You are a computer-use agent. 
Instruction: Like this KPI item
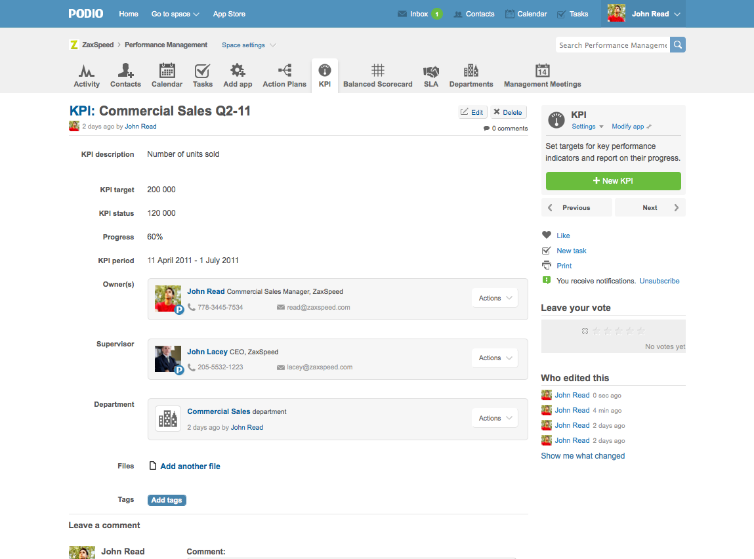click(x=563, y=236)
